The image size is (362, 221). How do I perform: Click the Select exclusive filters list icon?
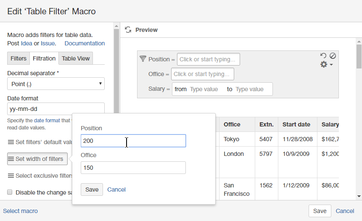click(11, 176)
